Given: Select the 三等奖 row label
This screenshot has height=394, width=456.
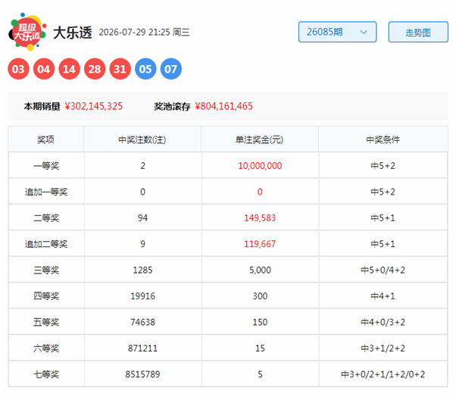Looking at the screenshot, I should point(46,270).
